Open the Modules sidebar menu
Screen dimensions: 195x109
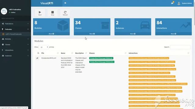click(16, 39)
